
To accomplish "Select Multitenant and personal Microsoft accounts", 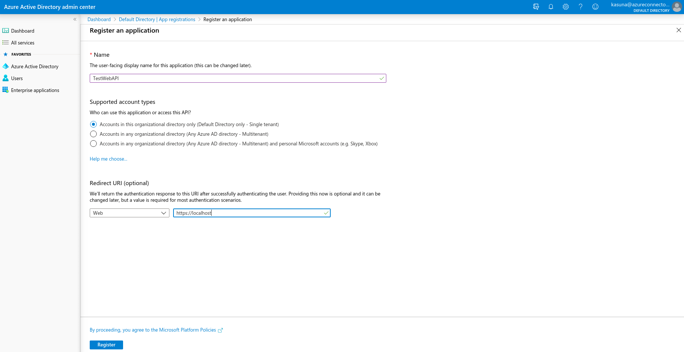I will tap(93, 144).
